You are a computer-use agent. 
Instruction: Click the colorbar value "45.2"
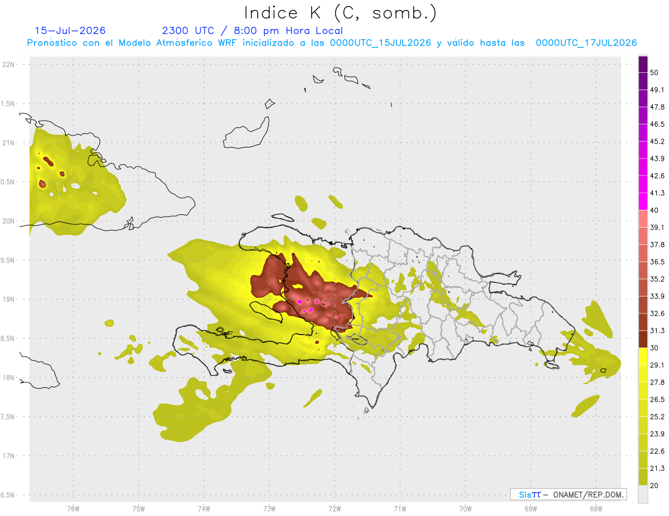(657, 141)
